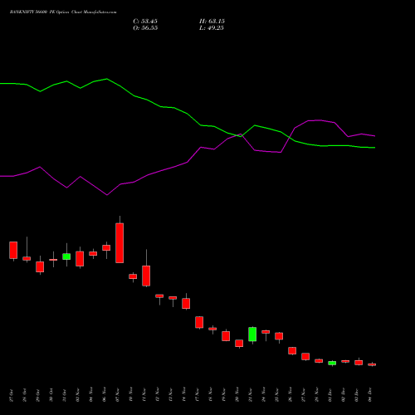Select the red candle on 27 Oct
The image size is (415, 415).
[13, 250]
